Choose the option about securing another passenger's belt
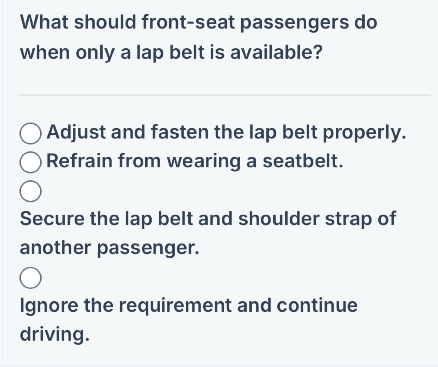Image resolution: width=438 pixels, height=367 pixels. pos(31,191)
